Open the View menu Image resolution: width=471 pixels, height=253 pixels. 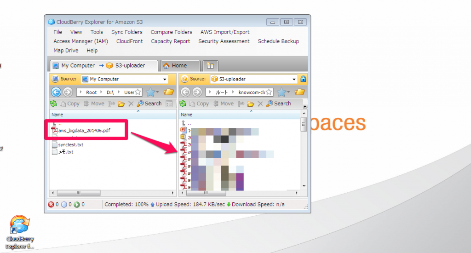(x=76, y=32)
